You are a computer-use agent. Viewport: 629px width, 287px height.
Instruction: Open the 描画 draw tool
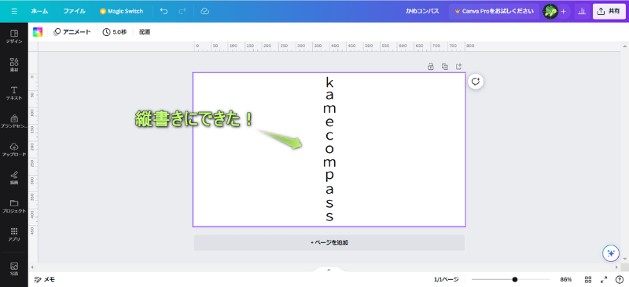14,178
